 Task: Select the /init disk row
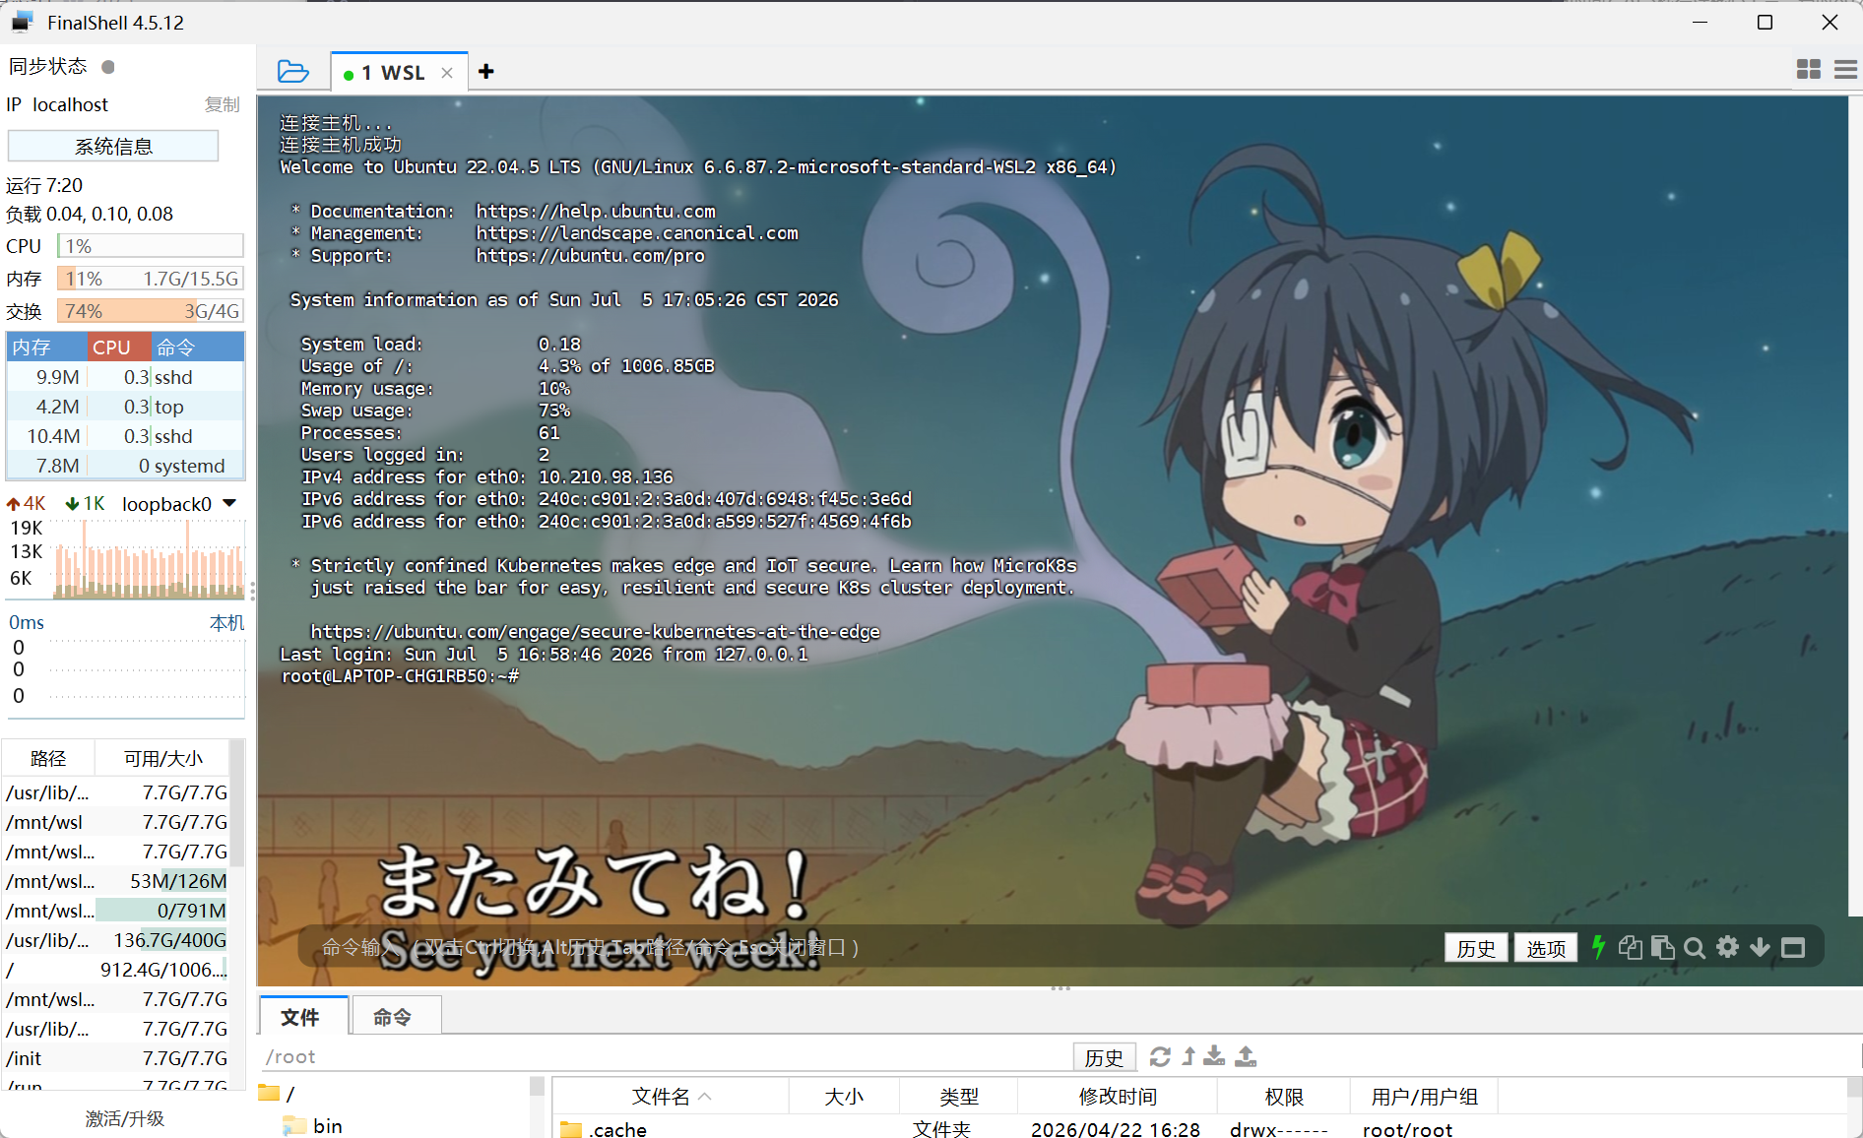(x=116, y=1058)
